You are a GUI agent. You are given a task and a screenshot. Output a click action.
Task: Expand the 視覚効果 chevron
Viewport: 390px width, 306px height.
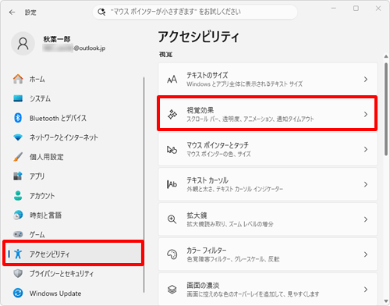click(x=366, y=114)
